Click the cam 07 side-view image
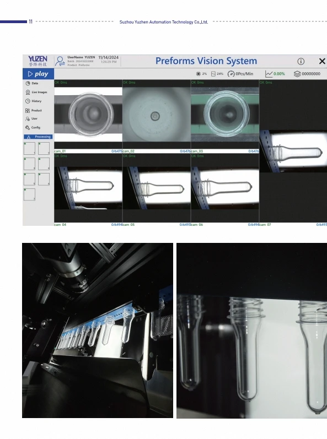The height and width of the screenshot is (439, 327). (293, 151)
